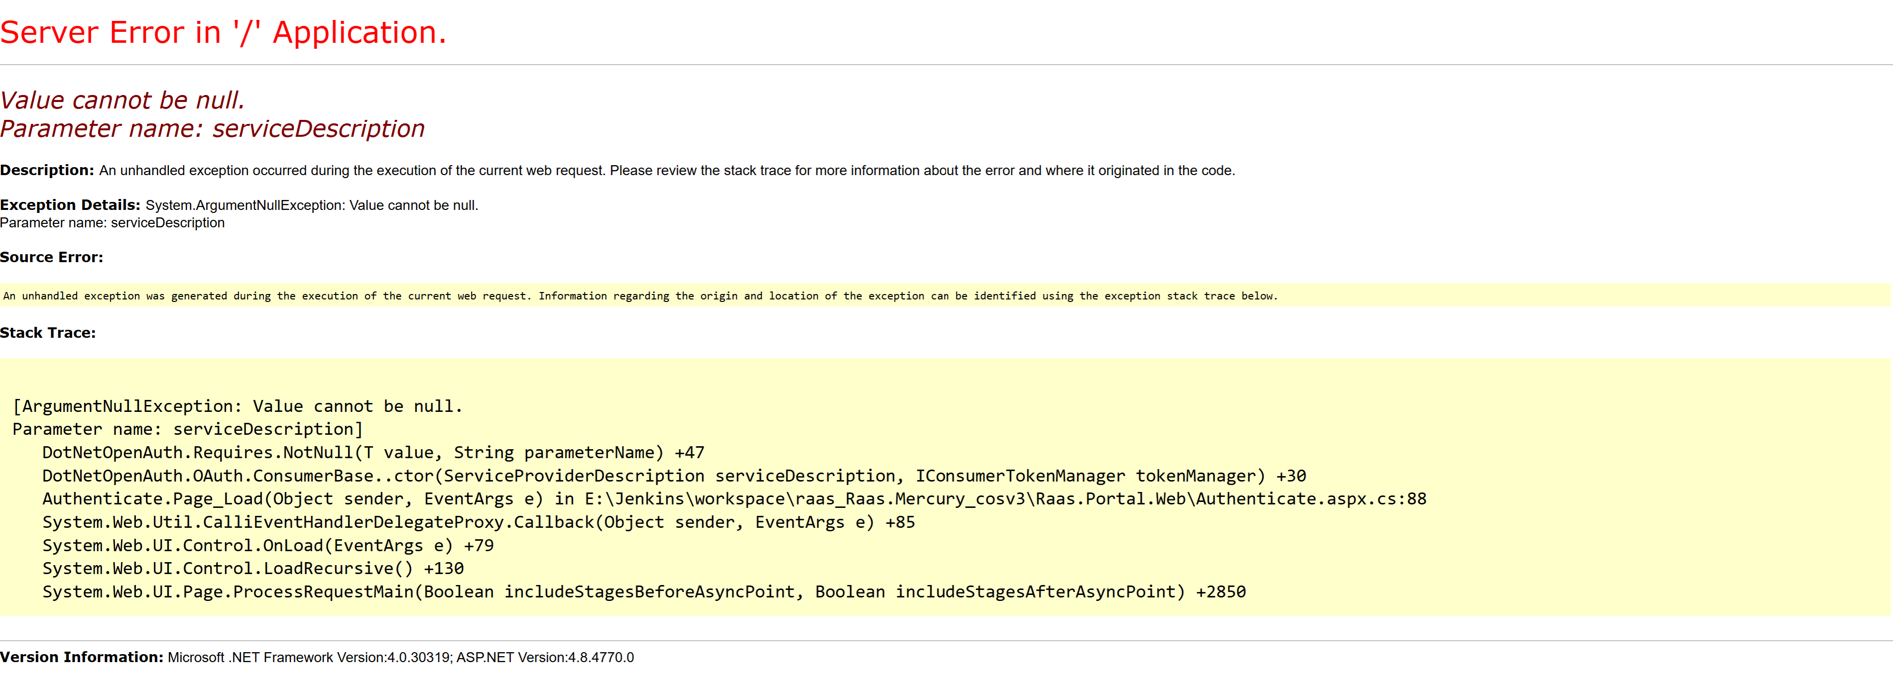
Task: Click the 'System.ArgumentNullException' exception text
Action: click(245, 205)
